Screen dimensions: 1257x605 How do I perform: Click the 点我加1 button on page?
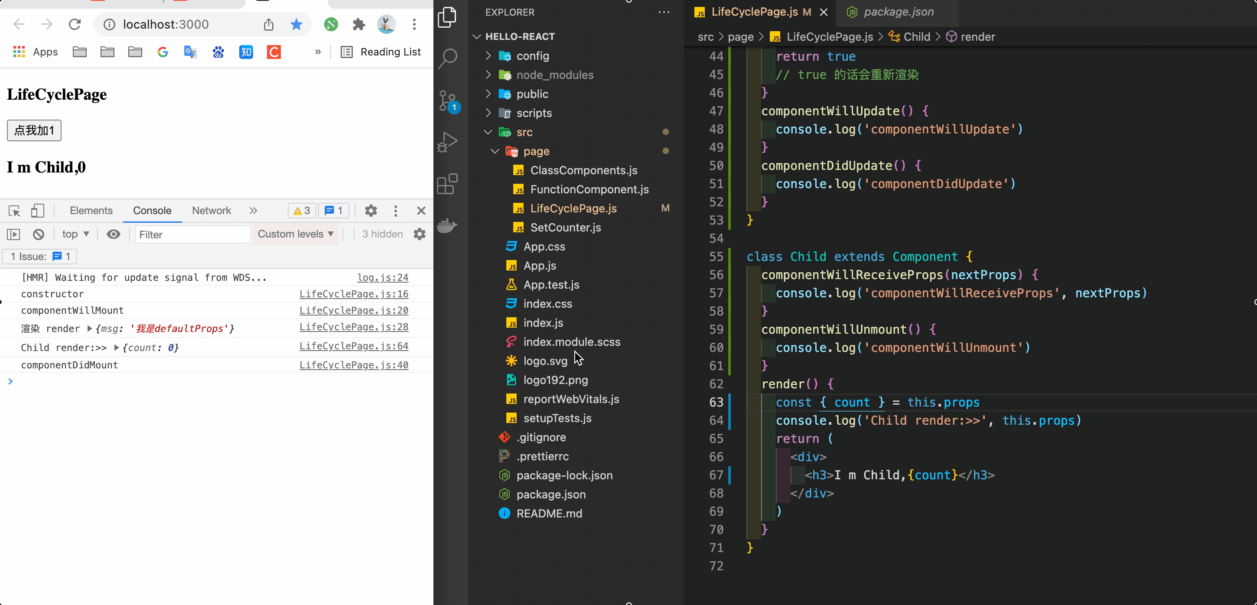click(x=34, y=130)
